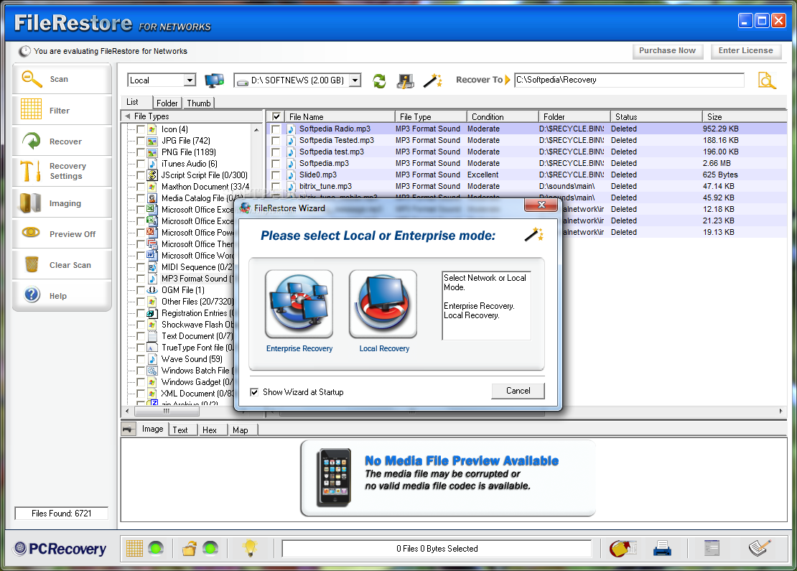Switch to the List tab
797x571 pixels.
coord(133,102)
